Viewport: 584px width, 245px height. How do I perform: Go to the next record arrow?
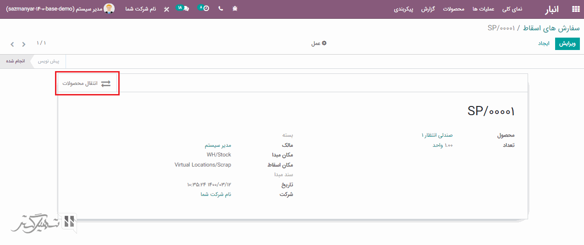[12, 45]
